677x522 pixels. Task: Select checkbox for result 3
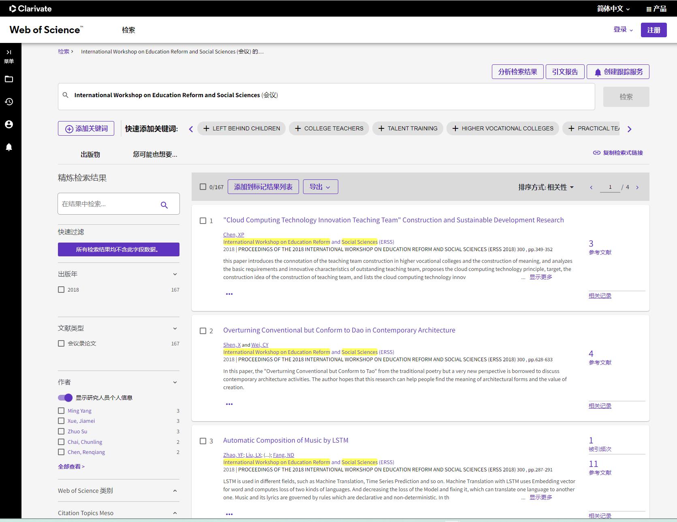[203, 441]
